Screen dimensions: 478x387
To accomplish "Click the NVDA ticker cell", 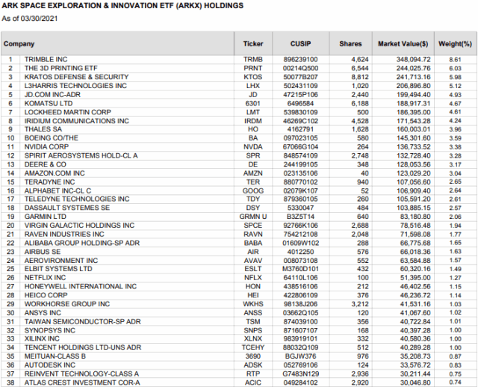I will (x=253, y=147).
